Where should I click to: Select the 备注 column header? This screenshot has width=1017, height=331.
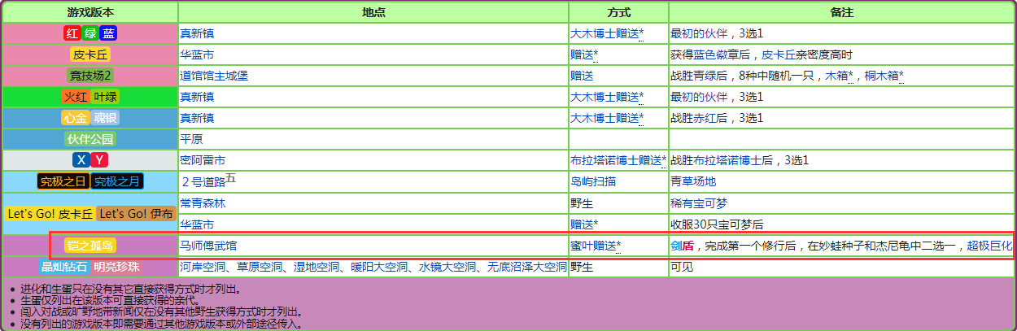pos(841,12)
